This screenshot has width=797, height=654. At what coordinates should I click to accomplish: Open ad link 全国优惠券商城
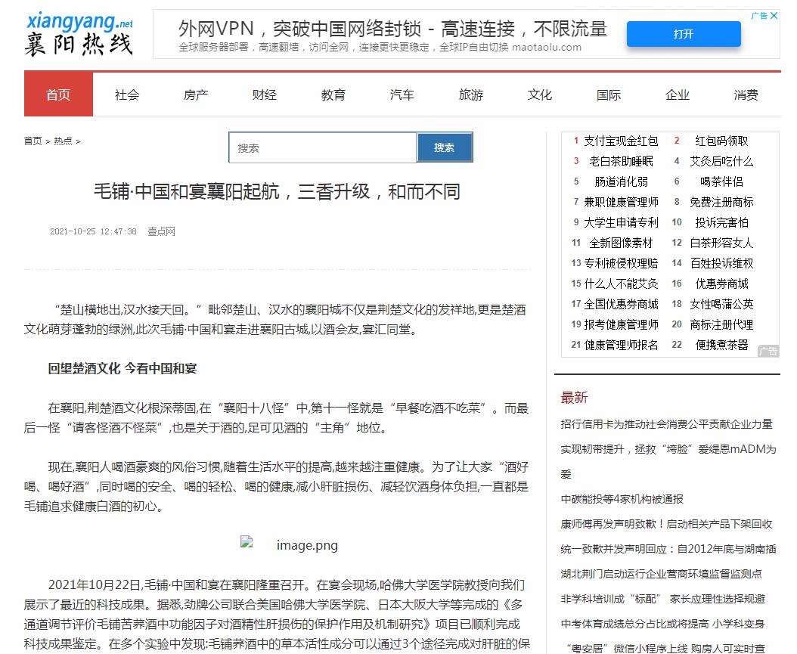[x=621, y=304]
